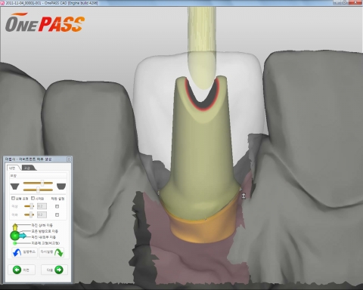363x290 pixels.
Task: Go to the next step with green right arrow
Action: [x=54, y=270]
